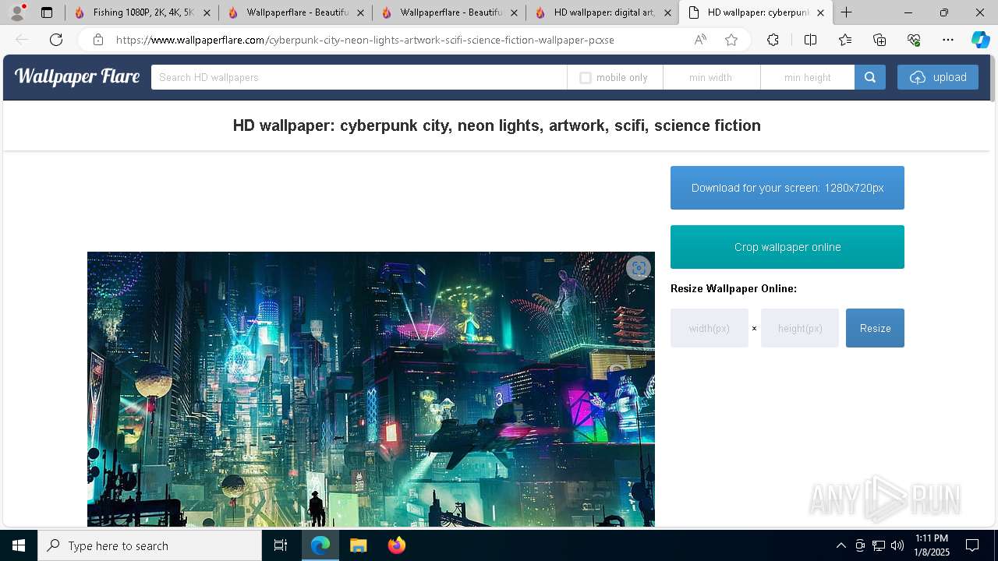Close the Fishing 1080P tab

(x=207, y=12)
